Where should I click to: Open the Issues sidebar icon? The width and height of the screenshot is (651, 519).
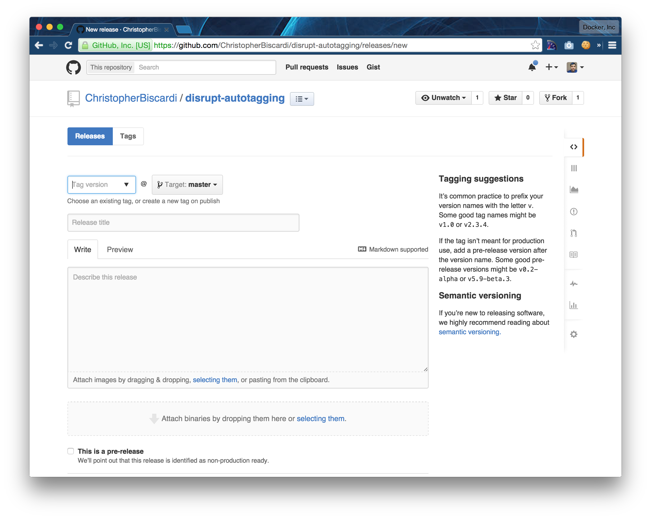point(574,212)
